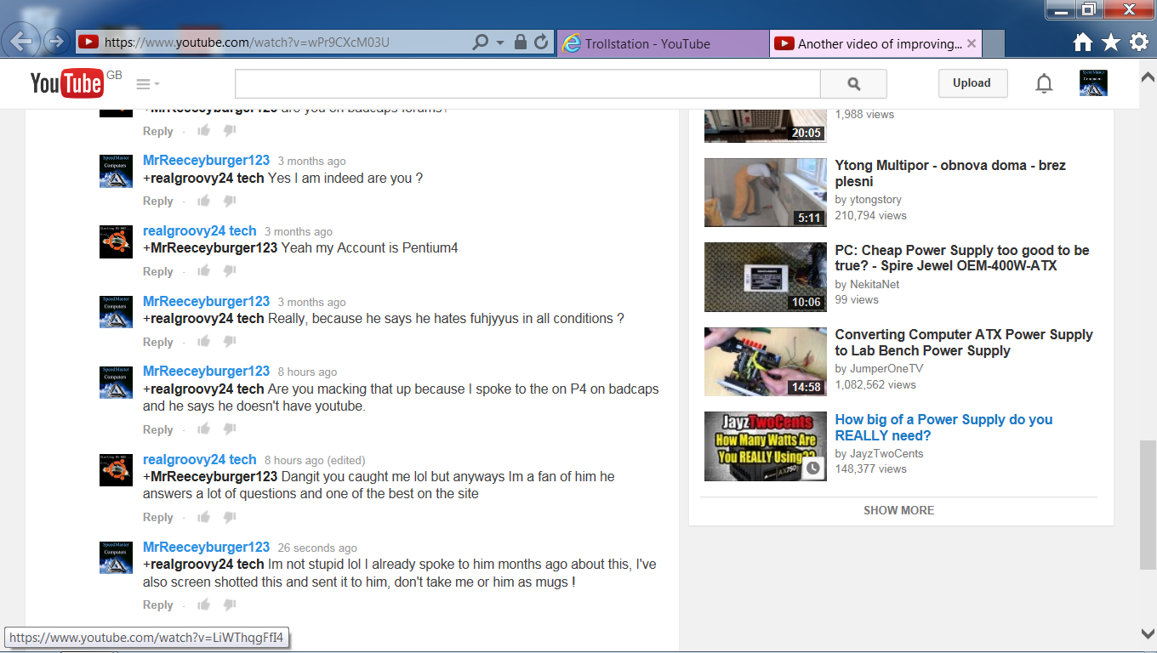Click the '26 seconds ago' timestamp

point(317,548)
